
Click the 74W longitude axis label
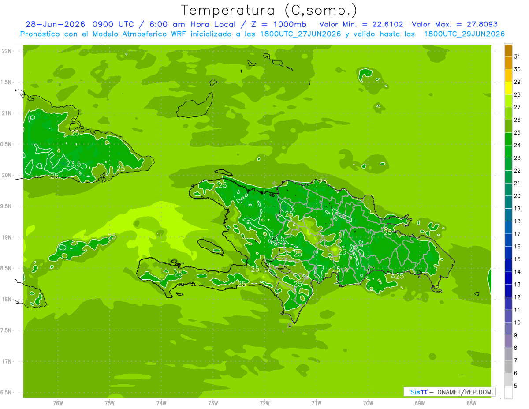click(x=161, y=403)
